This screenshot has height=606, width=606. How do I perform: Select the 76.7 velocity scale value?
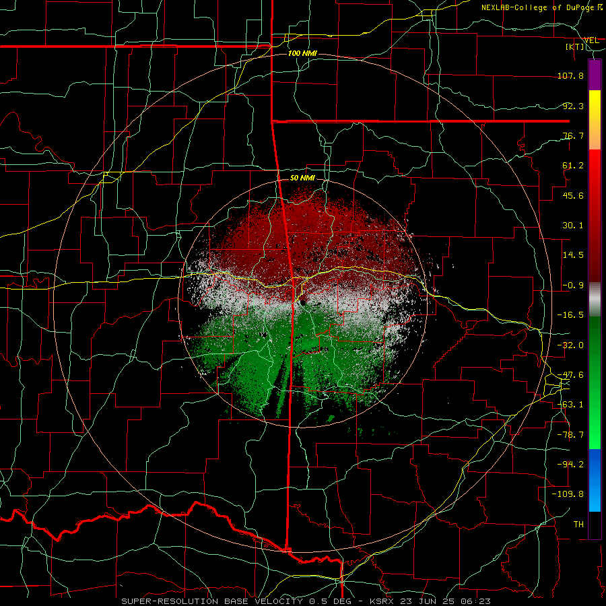[x=573, y=135]
